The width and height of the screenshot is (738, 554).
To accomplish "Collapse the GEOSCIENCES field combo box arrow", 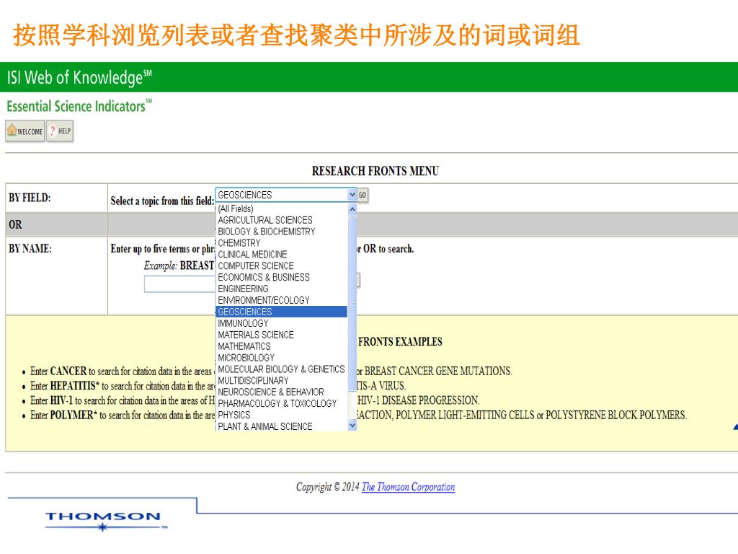I will (x=352, y=195).
